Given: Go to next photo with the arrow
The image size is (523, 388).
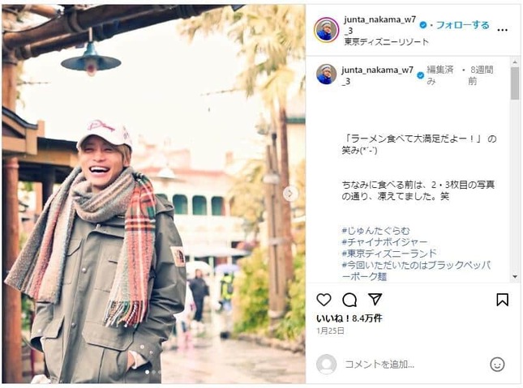Looking at the screenshot, I should click(x=290, y=194).
